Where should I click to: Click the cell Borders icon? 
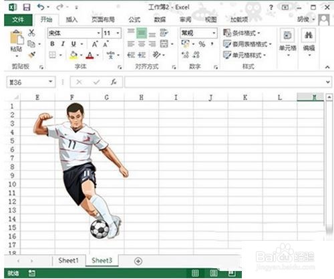(x=52, y=55)
